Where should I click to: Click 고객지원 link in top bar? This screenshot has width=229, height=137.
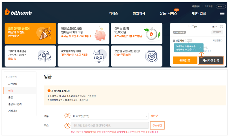[x=208, y=6]
